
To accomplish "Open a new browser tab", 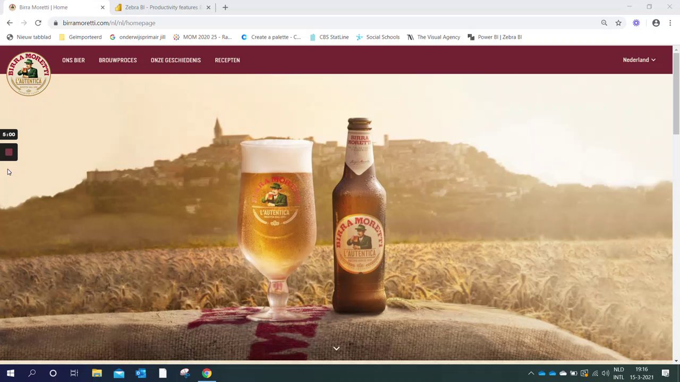I will (225, 7).
